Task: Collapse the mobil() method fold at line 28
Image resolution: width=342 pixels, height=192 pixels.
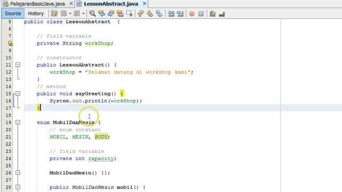Action: pos(18,187)
